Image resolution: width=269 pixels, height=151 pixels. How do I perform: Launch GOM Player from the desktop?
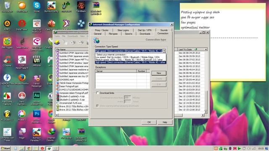click(22, 7)
